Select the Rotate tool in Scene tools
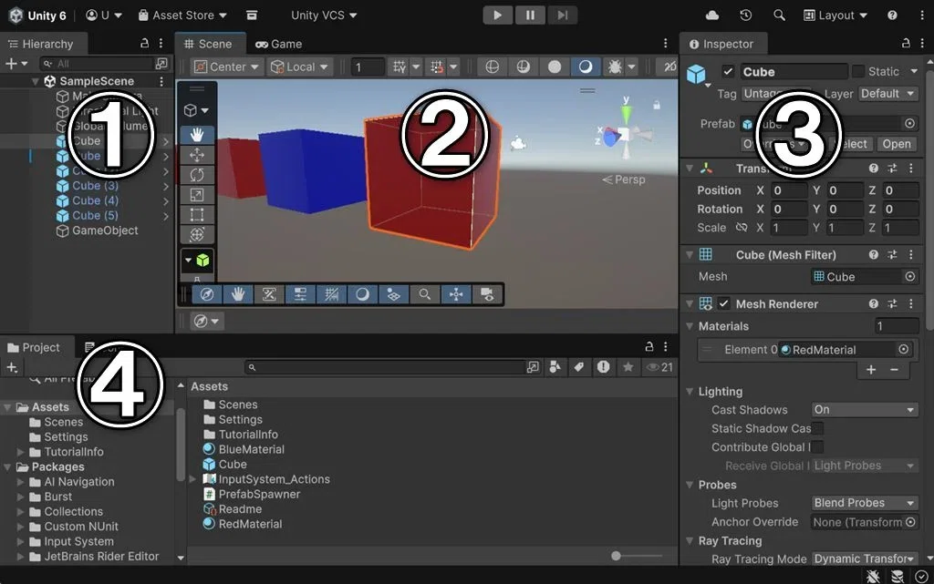The width and height of the screenshot is (934, 584). tap(197, 175)
